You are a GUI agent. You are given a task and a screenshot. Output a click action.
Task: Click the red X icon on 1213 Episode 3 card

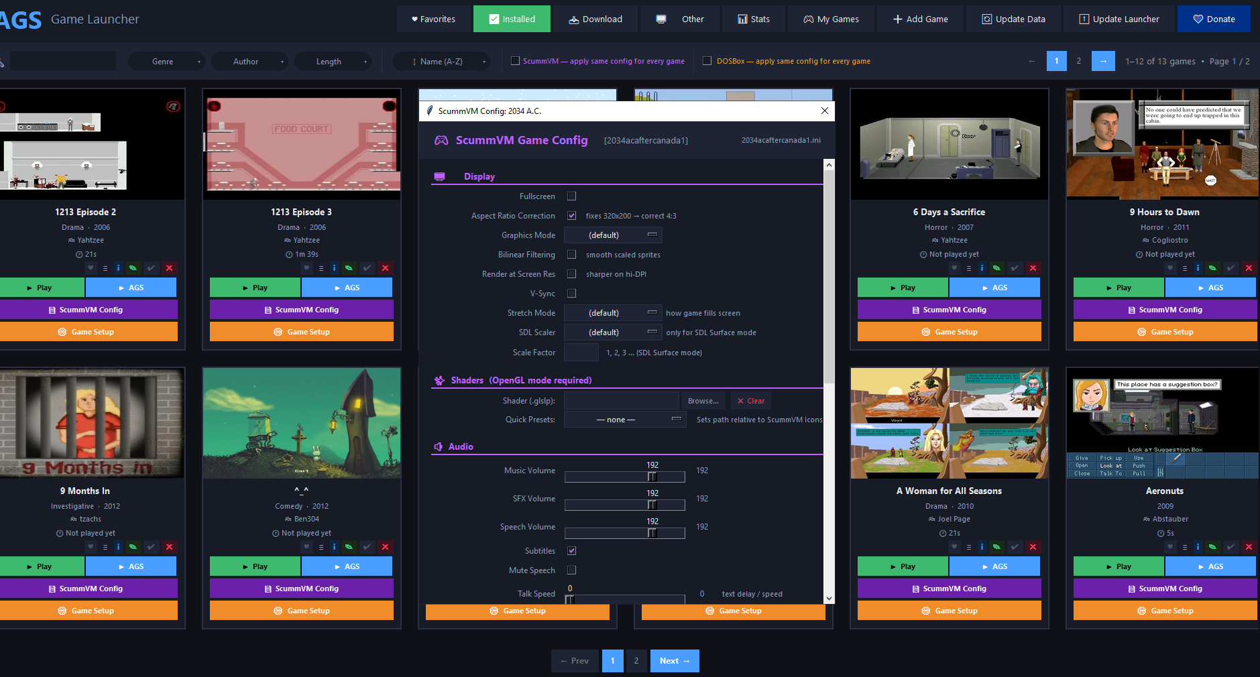pos(386,268)
